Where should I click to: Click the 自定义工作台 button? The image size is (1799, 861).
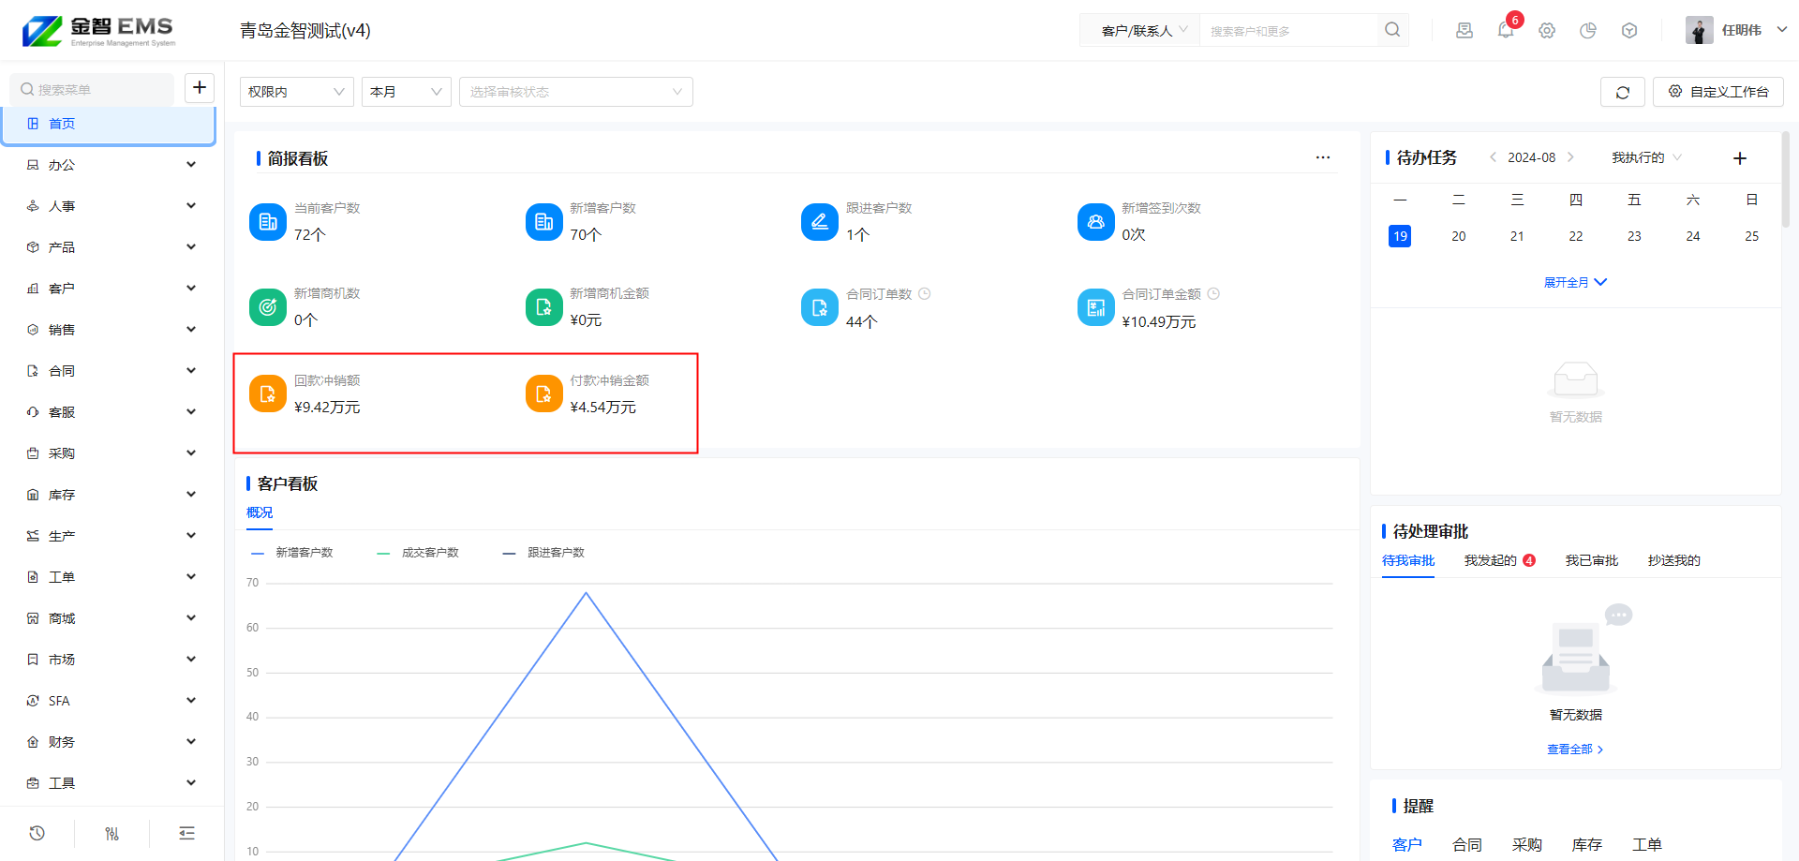tap(1718, 92)
